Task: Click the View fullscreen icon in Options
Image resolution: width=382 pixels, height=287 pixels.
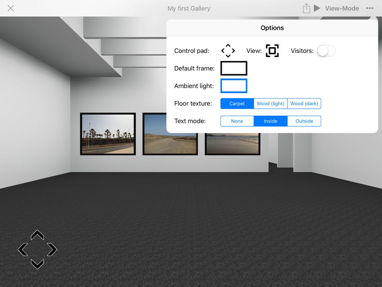Action: click(272, 51)
